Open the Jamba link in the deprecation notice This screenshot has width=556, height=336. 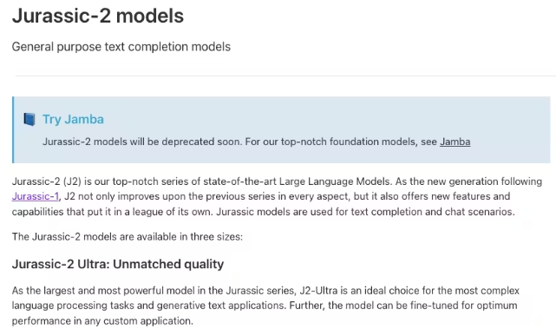[x=455, y=142]
